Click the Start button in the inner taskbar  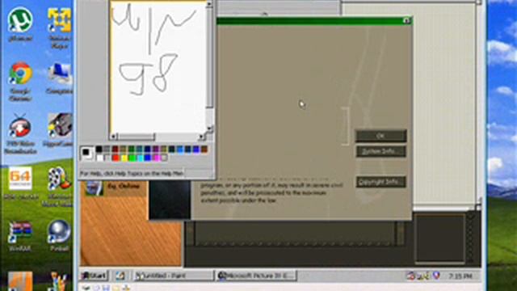95,276
